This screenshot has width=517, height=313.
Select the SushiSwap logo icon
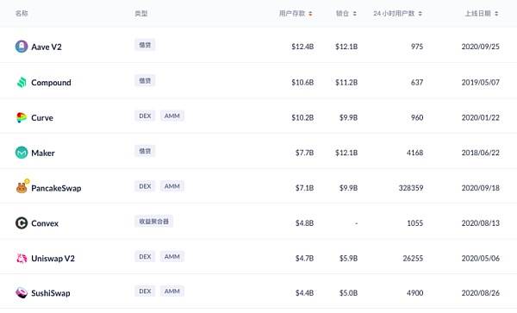(x=22, y=292)
